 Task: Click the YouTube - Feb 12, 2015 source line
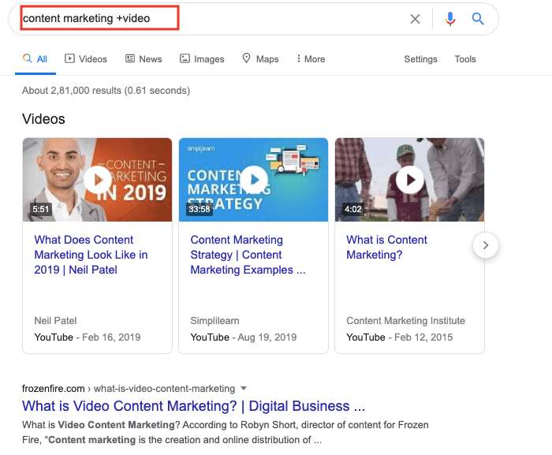click(x=400, y=337)
